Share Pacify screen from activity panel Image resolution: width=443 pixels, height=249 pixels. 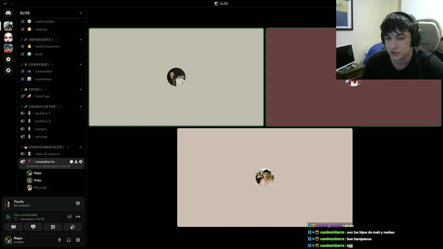(78, 204)
